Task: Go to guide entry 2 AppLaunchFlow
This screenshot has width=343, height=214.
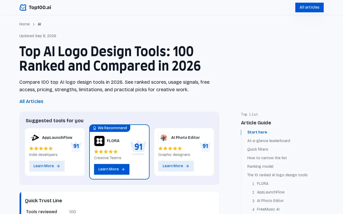Action: [268, 192]
